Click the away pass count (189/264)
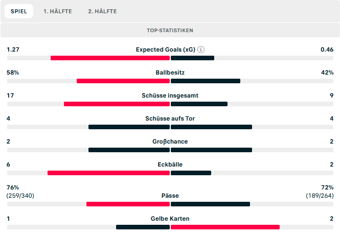The width and height of the screenshot is (340, 235). click(x=320, y=195)
